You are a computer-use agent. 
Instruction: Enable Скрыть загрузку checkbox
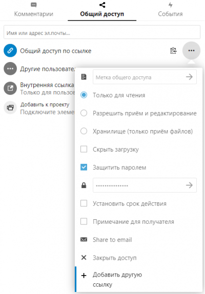pos(84,149)
